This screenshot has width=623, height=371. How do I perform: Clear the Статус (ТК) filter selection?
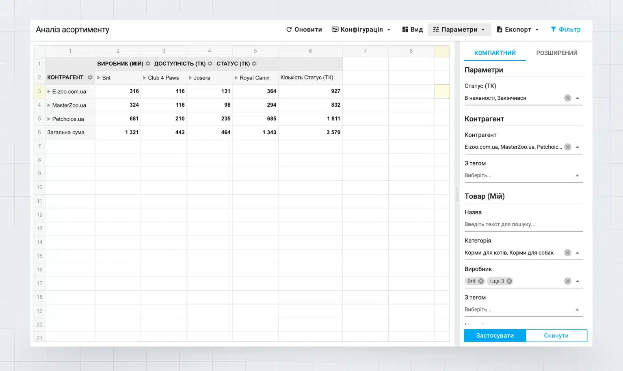[x=567, y=98]
